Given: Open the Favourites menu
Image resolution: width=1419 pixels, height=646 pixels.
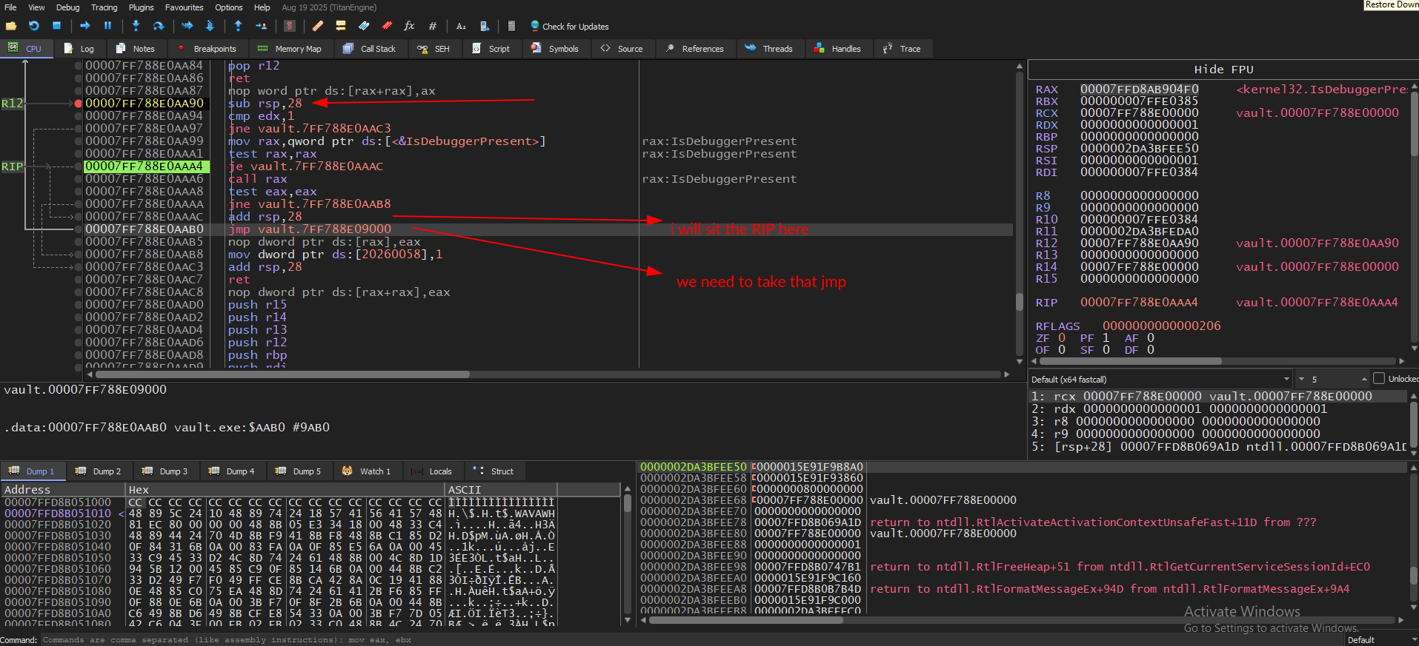Looking at the screenshot, I should click(184, 7).
